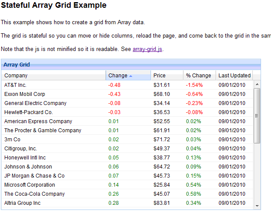Select The Procter & Gamble Company row
271x213 pixels.
(x=127, y=130)
